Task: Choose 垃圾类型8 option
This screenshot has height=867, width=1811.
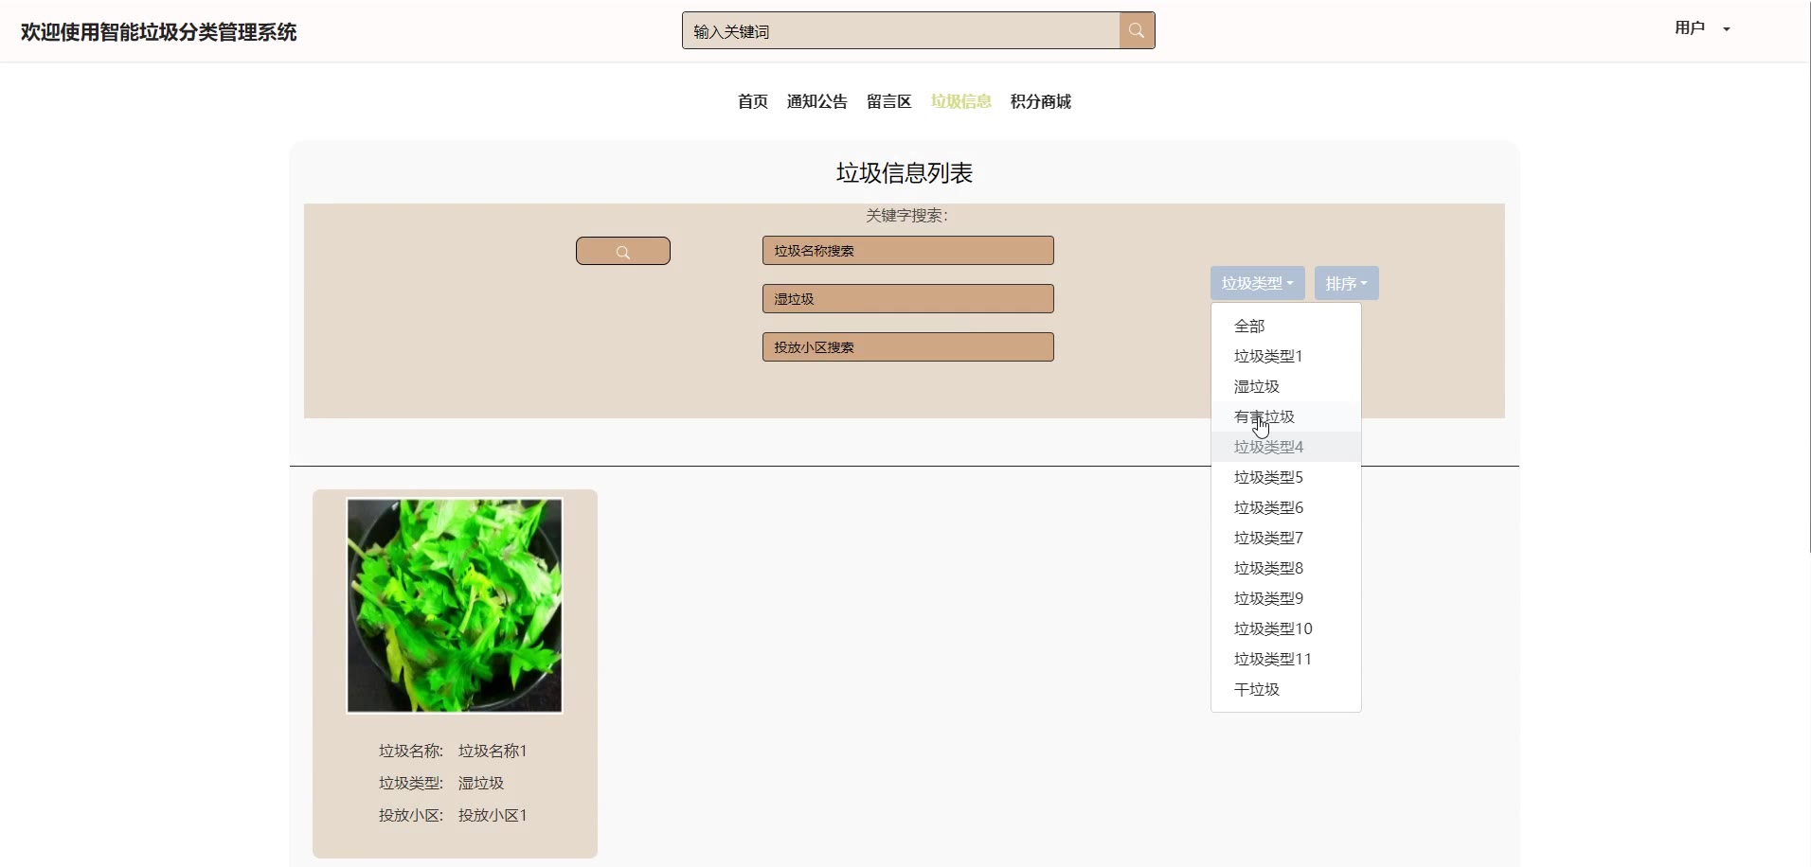Action: click(1286, 568)
